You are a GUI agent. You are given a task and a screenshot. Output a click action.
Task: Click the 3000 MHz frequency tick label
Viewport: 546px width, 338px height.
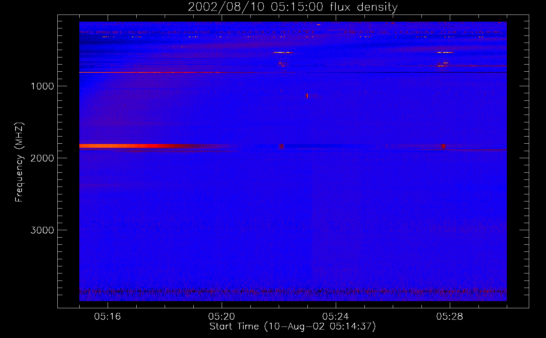click(42, 230)
